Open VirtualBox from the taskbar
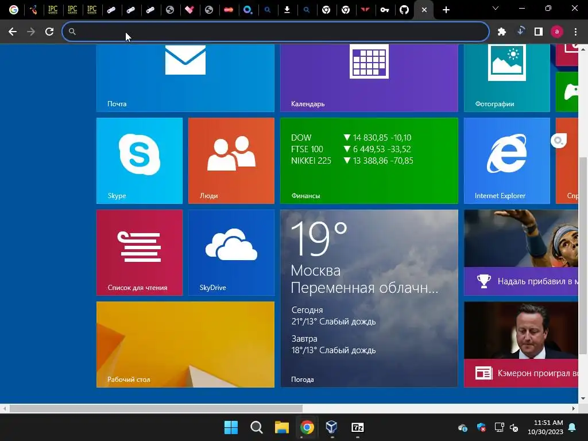 coord(332,427)
